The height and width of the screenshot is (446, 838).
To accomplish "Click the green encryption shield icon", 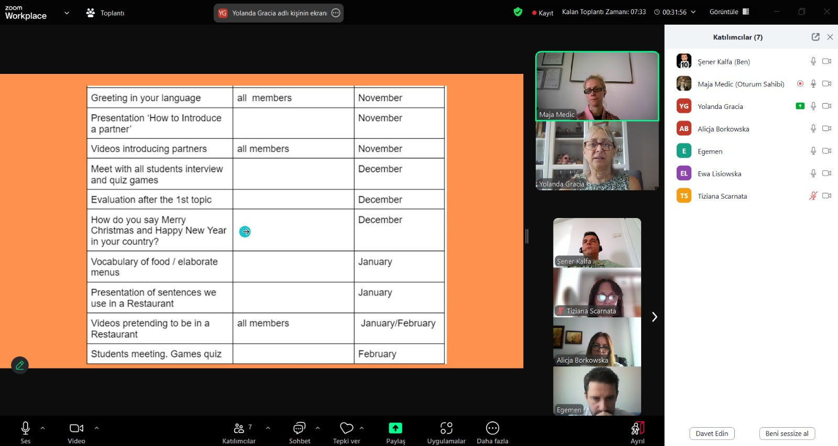I will point(518,12).
